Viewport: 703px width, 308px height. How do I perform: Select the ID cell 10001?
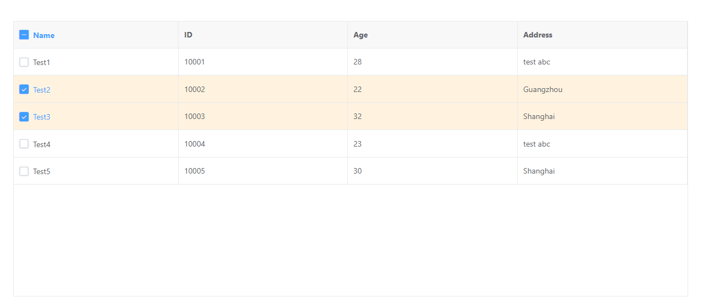coord(195,62)
